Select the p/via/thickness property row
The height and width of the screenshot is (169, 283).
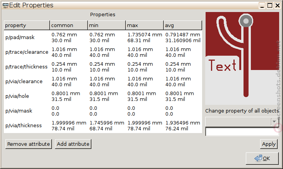(103, 126)
